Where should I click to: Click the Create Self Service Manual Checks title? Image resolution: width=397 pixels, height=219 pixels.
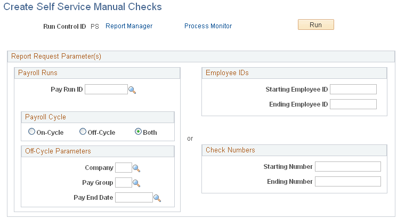pyautogui.click(x=83, y=7)
